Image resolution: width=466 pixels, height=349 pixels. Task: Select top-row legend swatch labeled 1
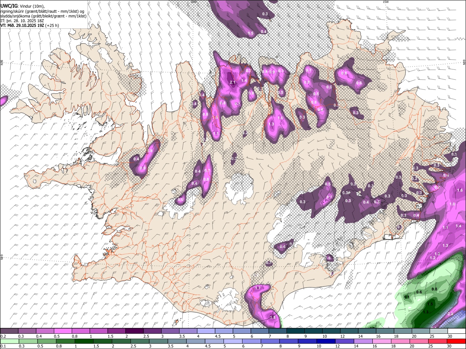point(99,331)
